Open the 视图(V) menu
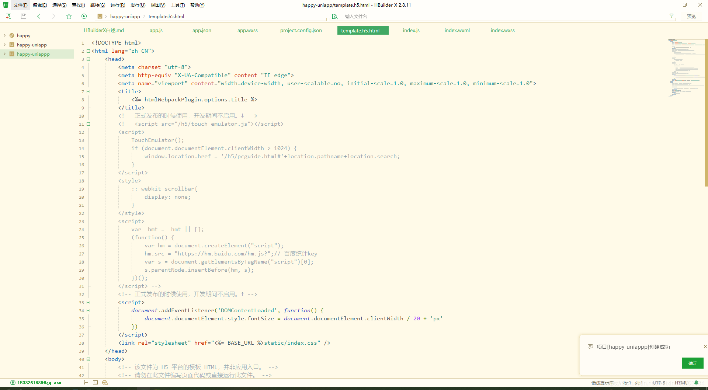708x390 pixels. 158,5
